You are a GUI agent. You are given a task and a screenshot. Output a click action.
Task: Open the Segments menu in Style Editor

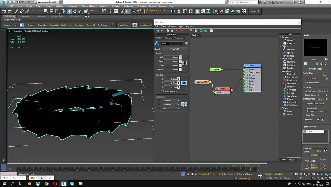tap(190, 26)
